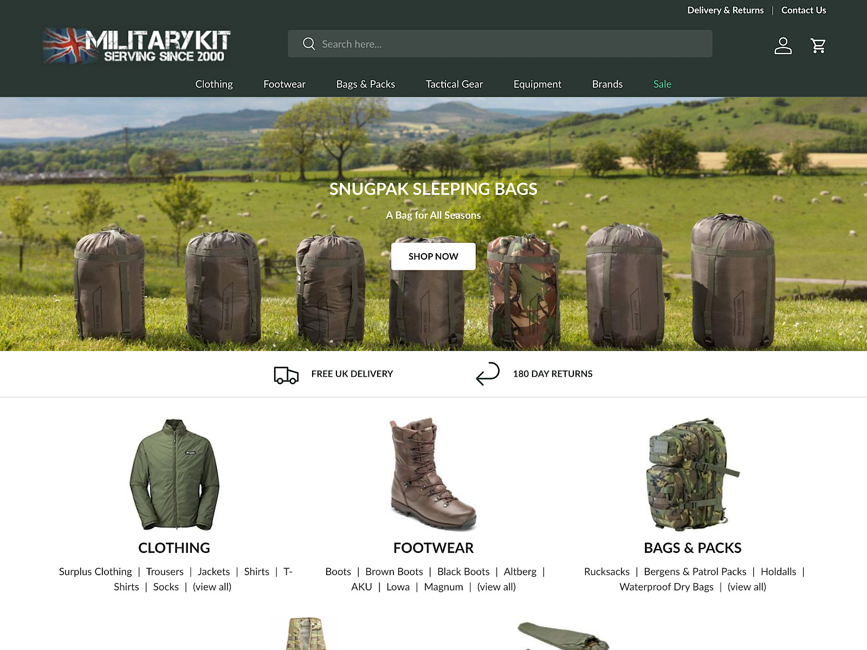Open the Clothing category menu
Viewport: 867px width, 650px height.
coord(213,84)
